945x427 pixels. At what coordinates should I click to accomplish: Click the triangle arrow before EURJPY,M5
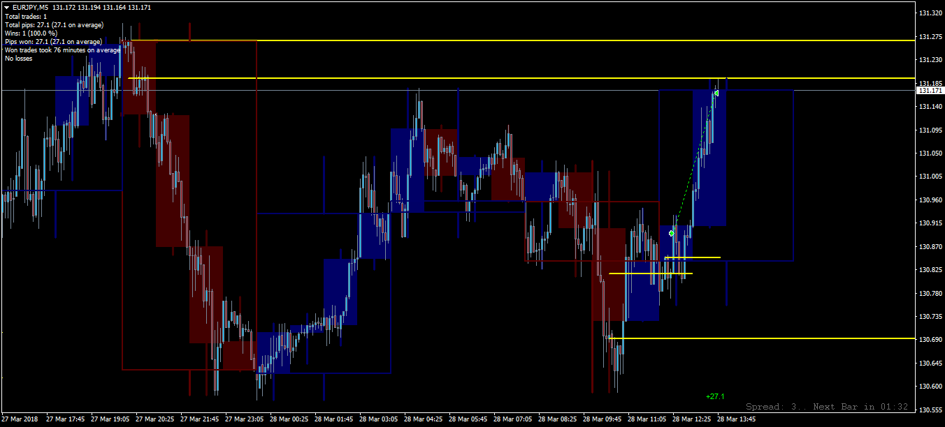coord(7,8)
